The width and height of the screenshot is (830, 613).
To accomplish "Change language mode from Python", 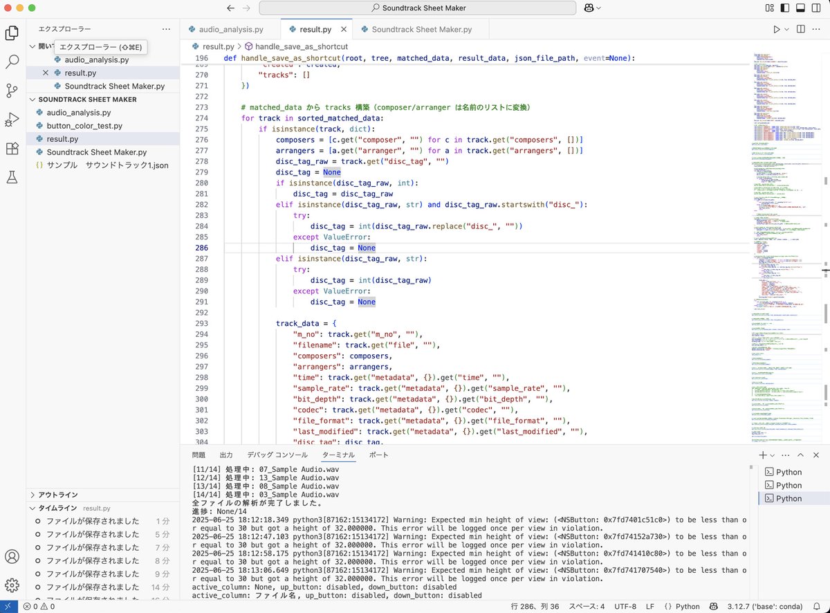I will tap(688, 606).
